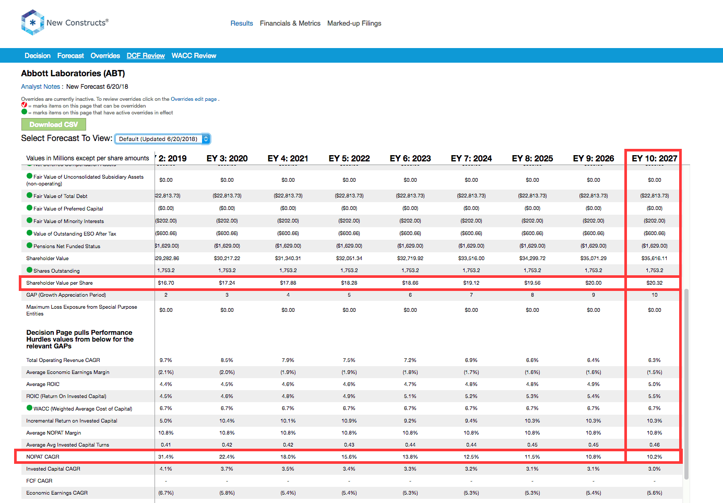Click the FCF CAGR row label
Screen dimensions: 723x503
click(x=39, y=481)
